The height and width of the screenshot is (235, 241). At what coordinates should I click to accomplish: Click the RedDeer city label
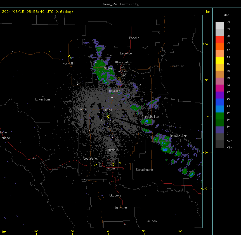point(123,71)
